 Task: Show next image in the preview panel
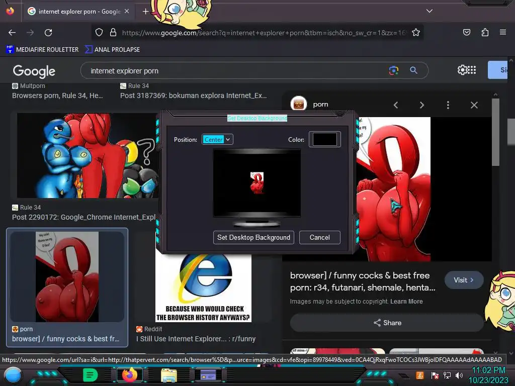click(422, 105)
